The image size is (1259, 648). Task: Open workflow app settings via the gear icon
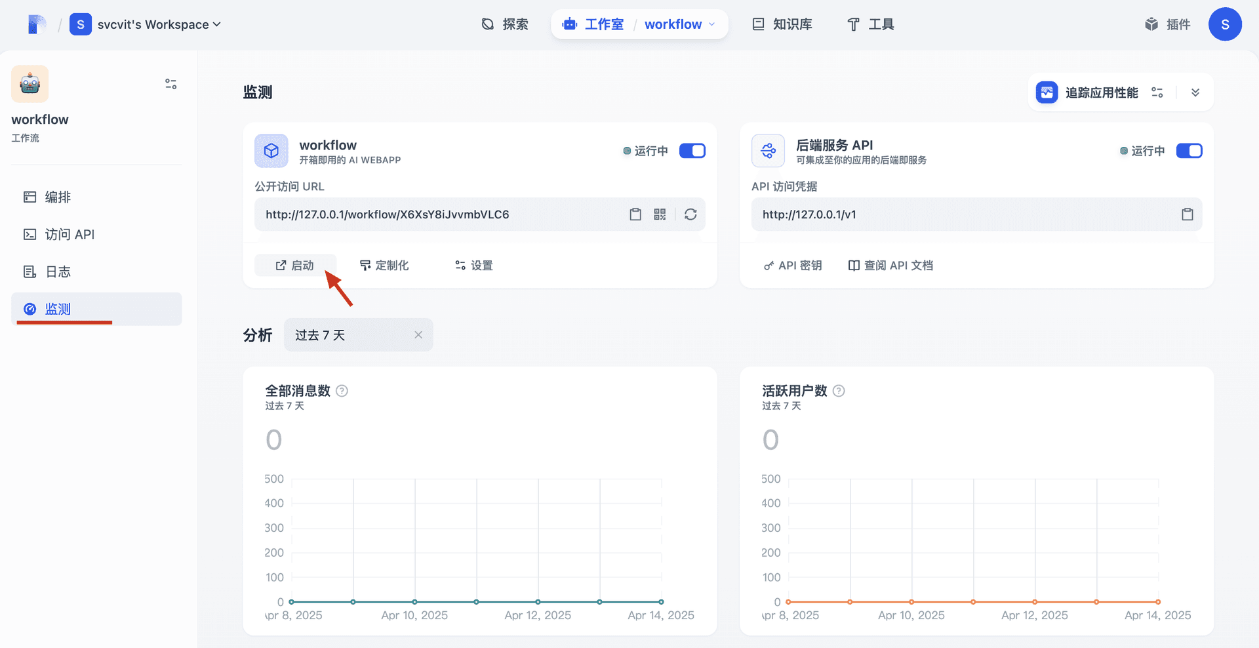473,265
